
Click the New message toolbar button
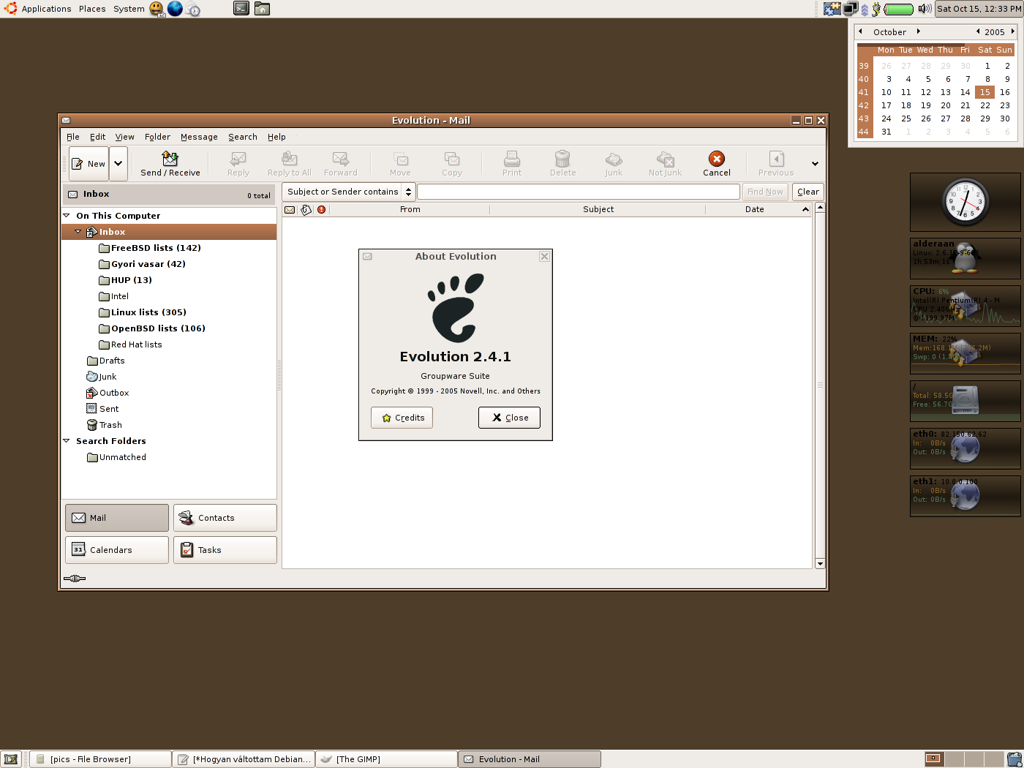tap(89, 164)
